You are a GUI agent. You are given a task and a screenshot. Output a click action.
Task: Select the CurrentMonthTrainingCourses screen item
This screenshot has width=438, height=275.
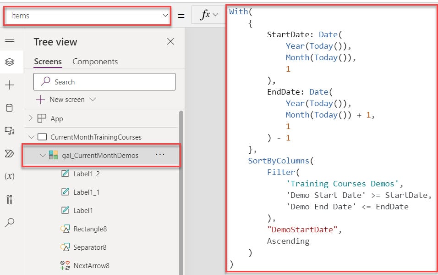[96, 137]
